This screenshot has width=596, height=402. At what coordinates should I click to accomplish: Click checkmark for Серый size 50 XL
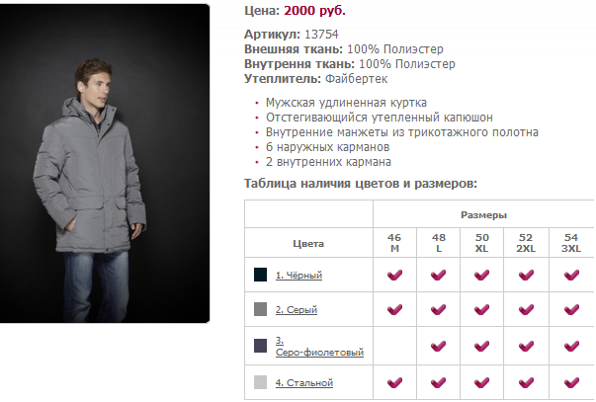click(482, 309)
